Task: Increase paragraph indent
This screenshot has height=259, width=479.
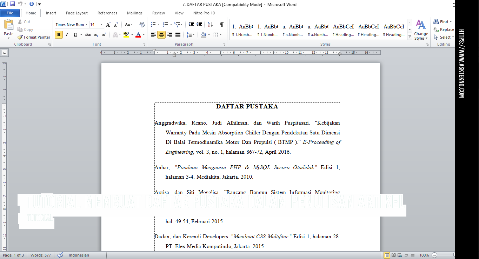Action: click(199, 25)
